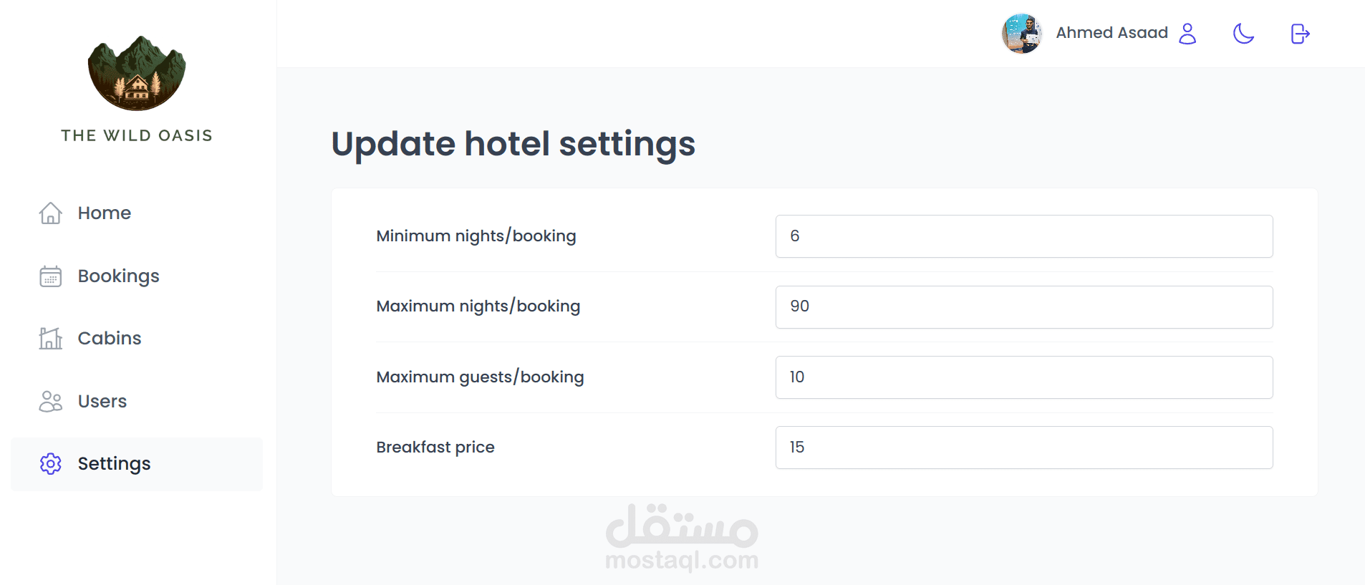Click the Home house icon
The image size is (1365, 585).
pos(50,213)
